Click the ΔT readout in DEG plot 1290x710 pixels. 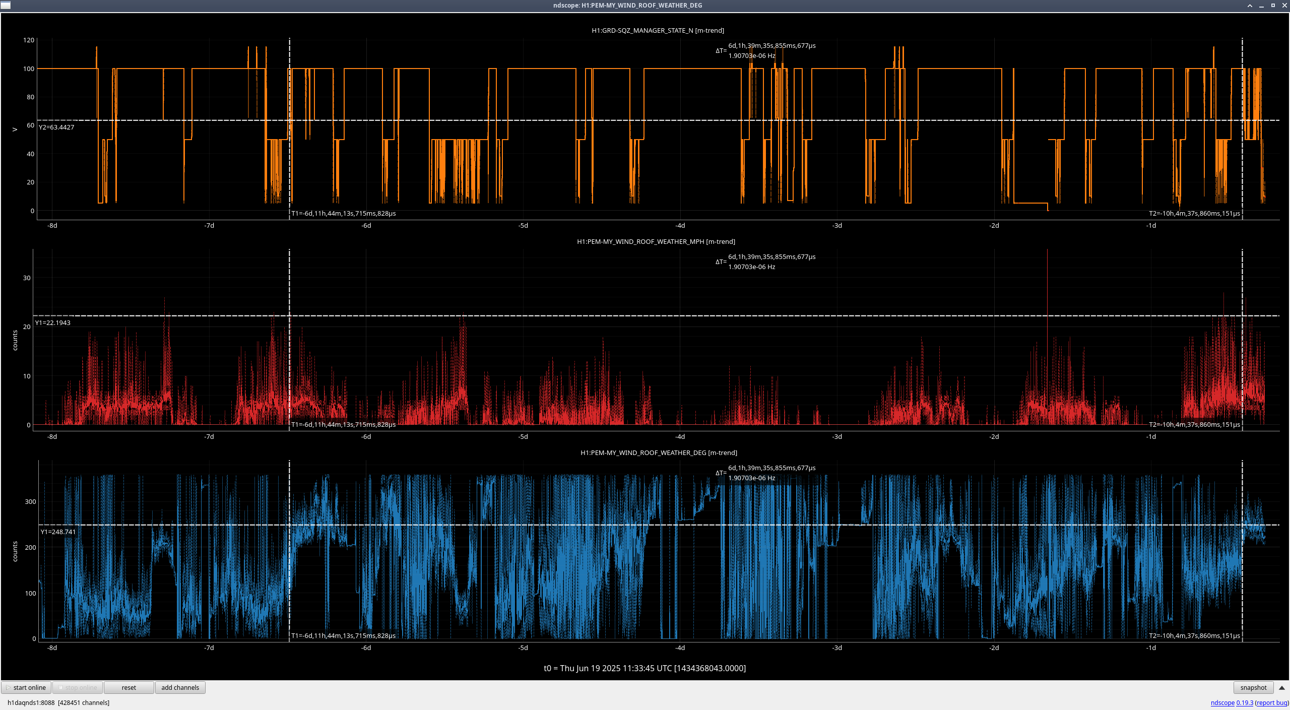point(765,473)
